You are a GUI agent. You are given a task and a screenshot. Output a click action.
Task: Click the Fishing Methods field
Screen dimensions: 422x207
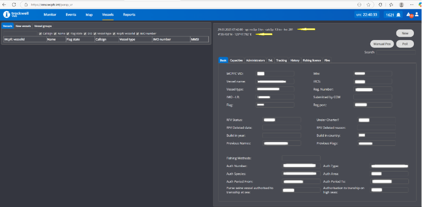coord(301,158)
